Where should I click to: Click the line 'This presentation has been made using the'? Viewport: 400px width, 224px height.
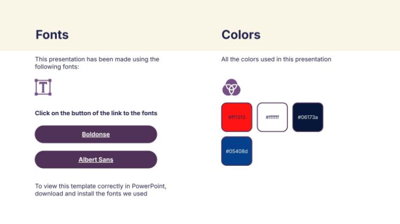click(x=97, y=59)
